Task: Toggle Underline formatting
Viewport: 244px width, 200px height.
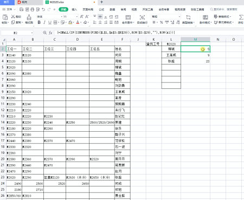Action: 50,22
